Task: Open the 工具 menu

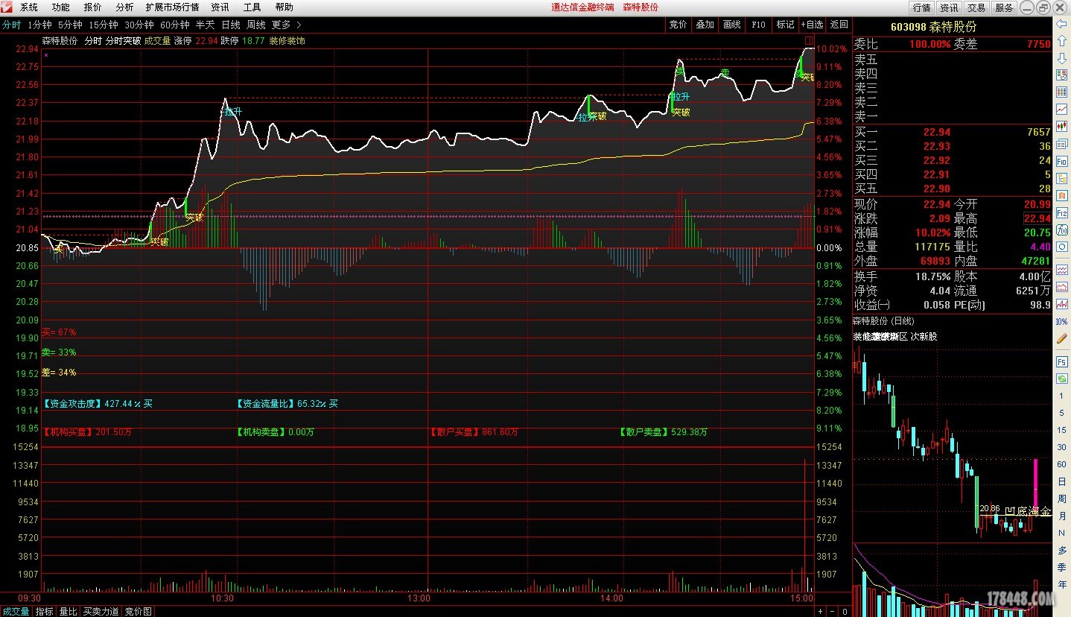Action: click(252, 7)
